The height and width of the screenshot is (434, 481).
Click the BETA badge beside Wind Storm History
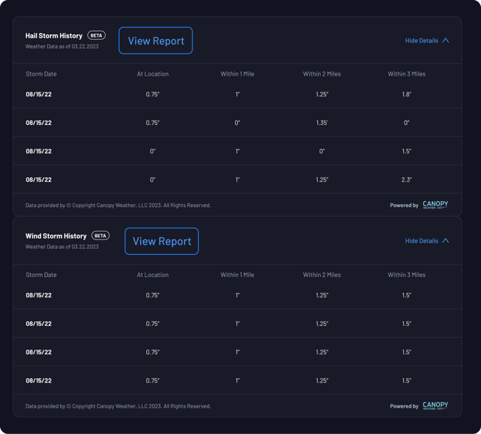(x=101, y=236)
